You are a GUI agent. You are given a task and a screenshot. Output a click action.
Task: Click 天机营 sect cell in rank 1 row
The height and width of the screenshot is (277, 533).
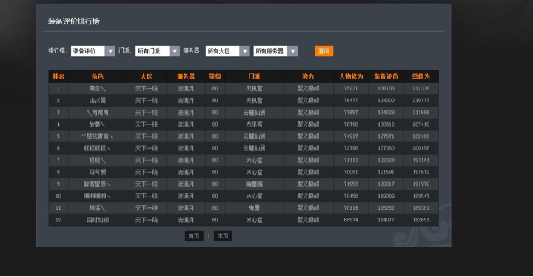coord(254,88)
